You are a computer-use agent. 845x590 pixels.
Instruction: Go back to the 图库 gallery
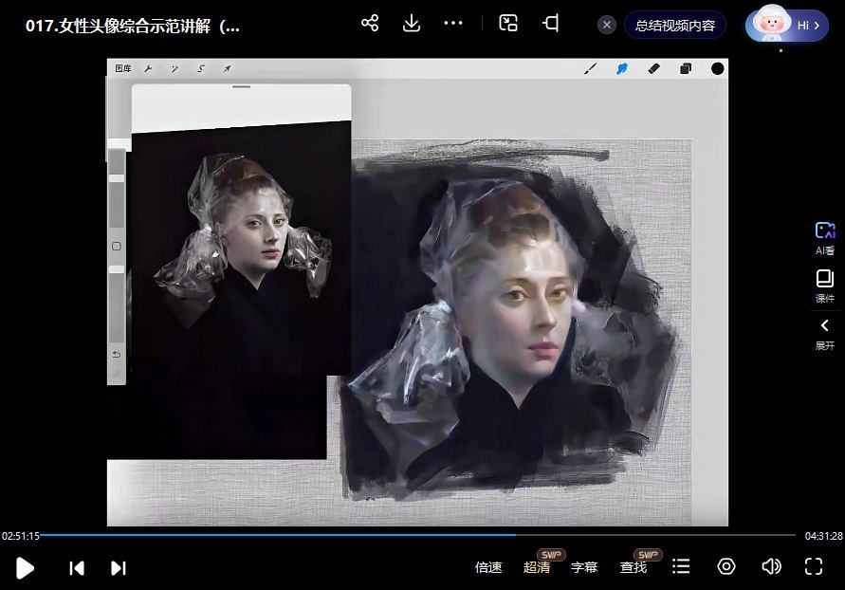click(121, 68)
